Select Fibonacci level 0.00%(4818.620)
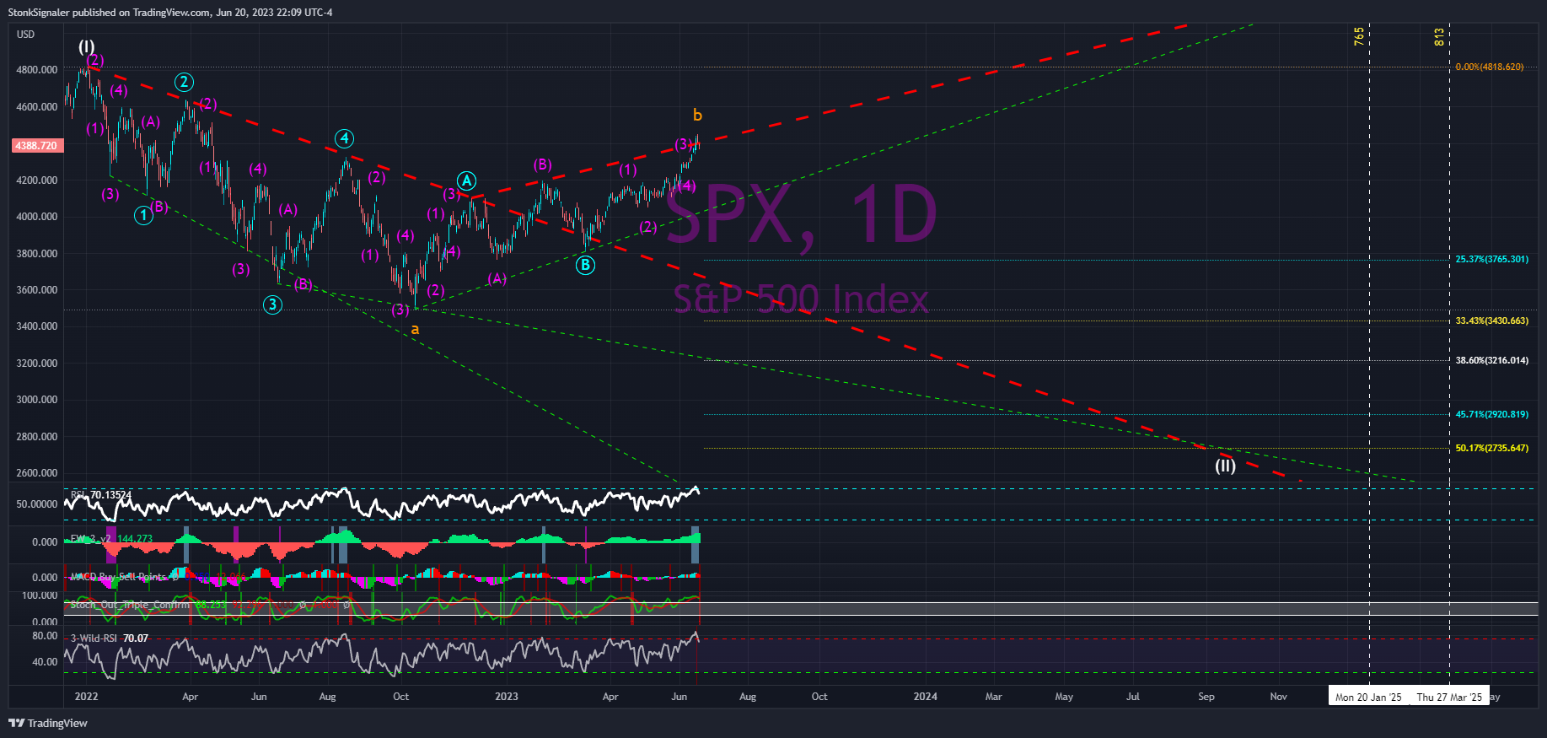 click(1489, 67)
